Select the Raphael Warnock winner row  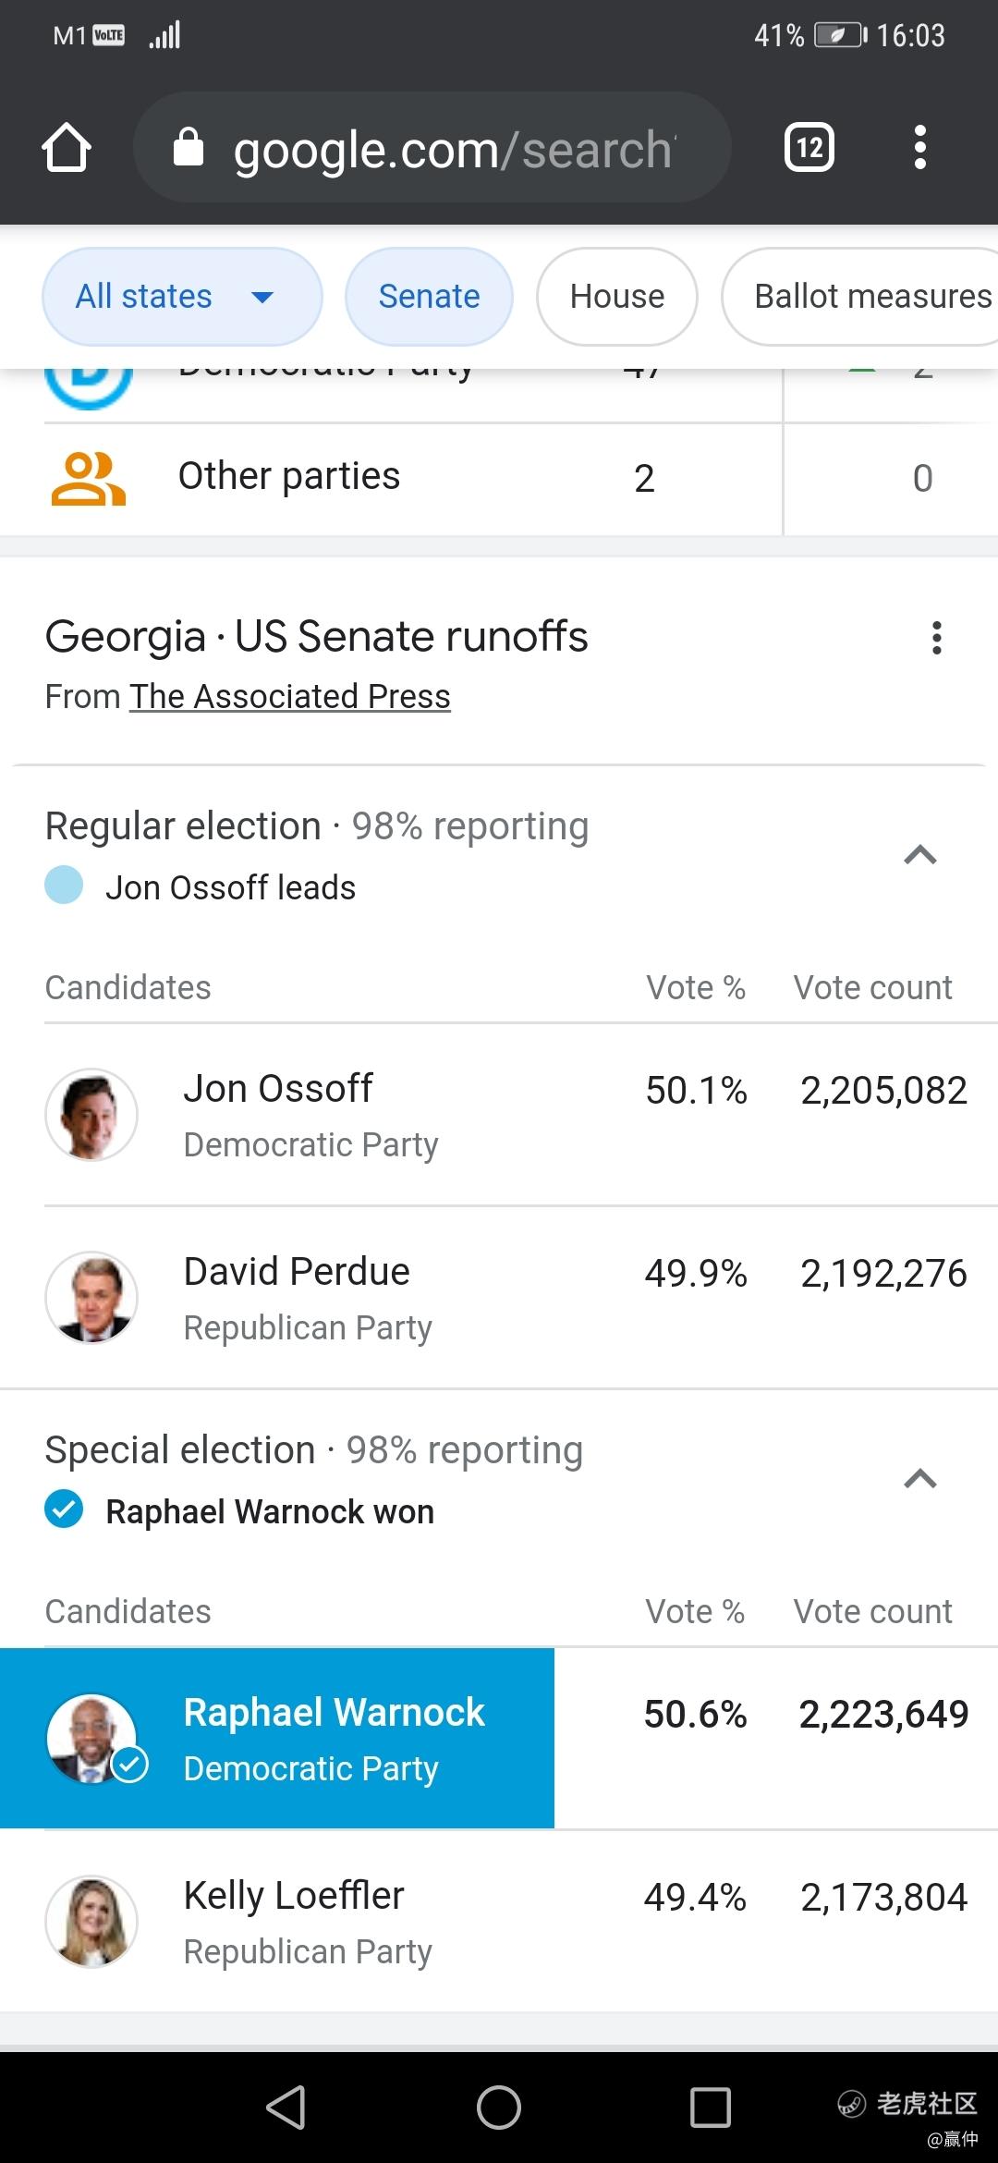277,1739
